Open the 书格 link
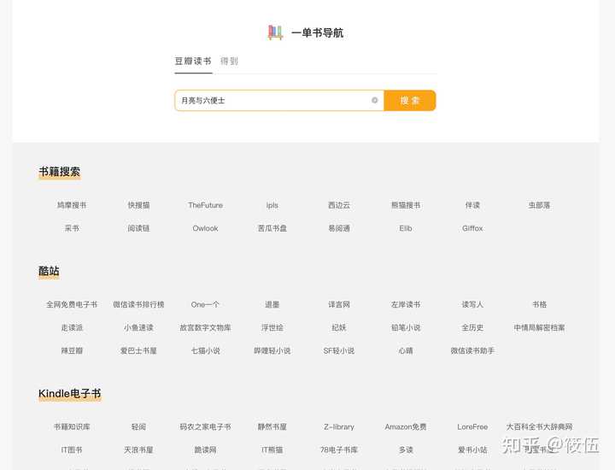This screenshot has height=470, width=615. coord(539,304)
